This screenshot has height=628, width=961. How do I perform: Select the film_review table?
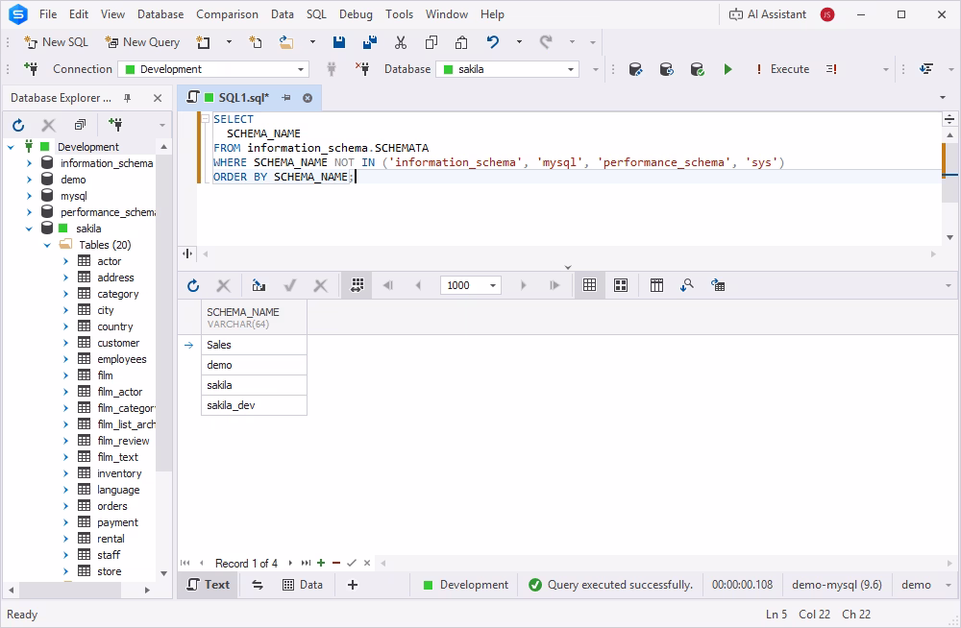point(123,441)
